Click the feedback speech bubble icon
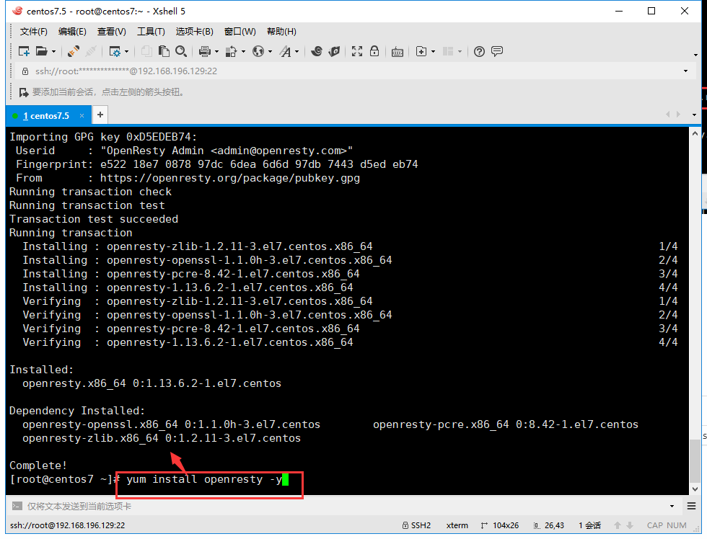The image size is (707, 539). (497, 51)
